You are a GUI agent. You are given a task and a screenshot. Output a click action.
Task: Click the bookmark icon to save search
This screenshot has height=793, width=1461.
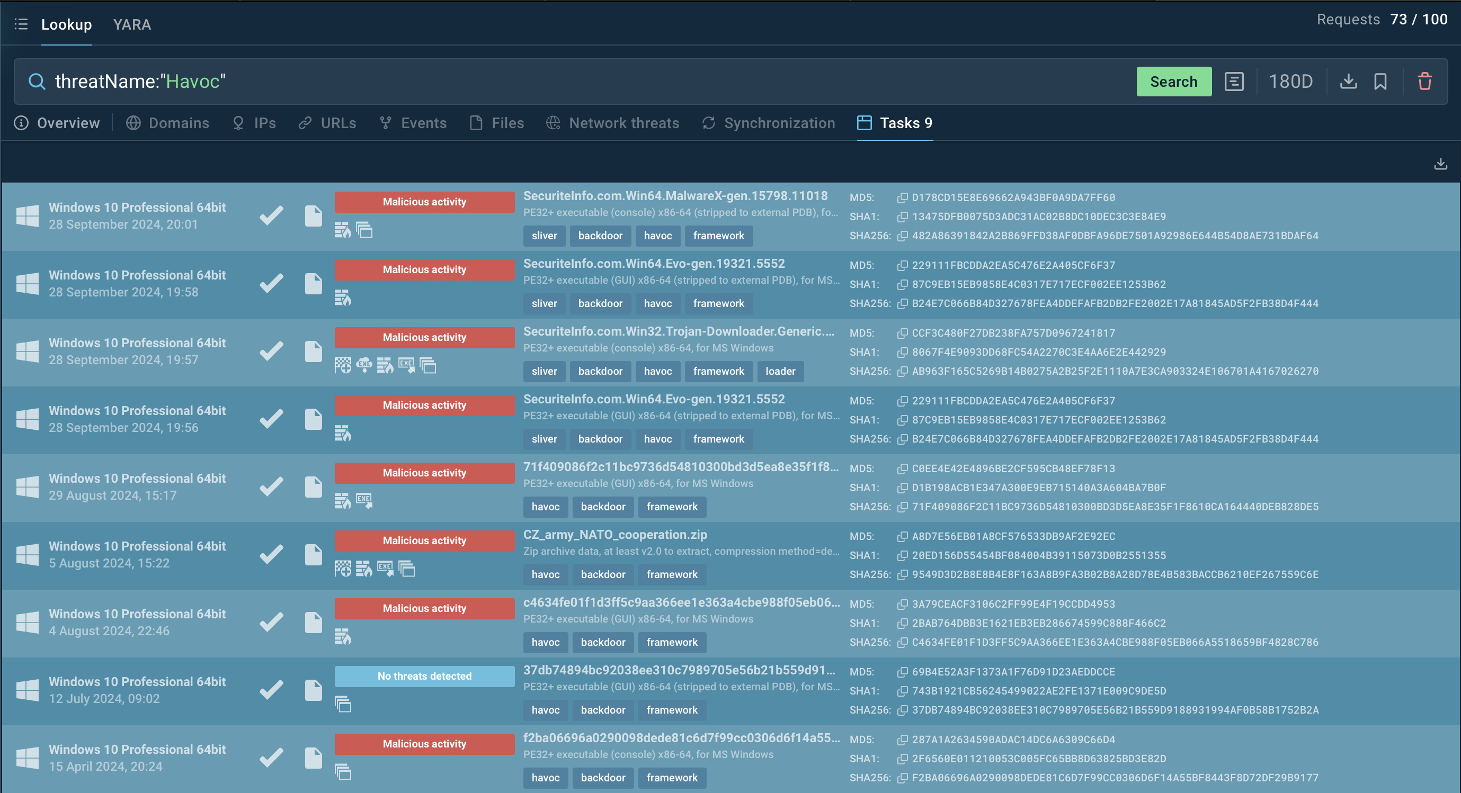[1381, 82]
